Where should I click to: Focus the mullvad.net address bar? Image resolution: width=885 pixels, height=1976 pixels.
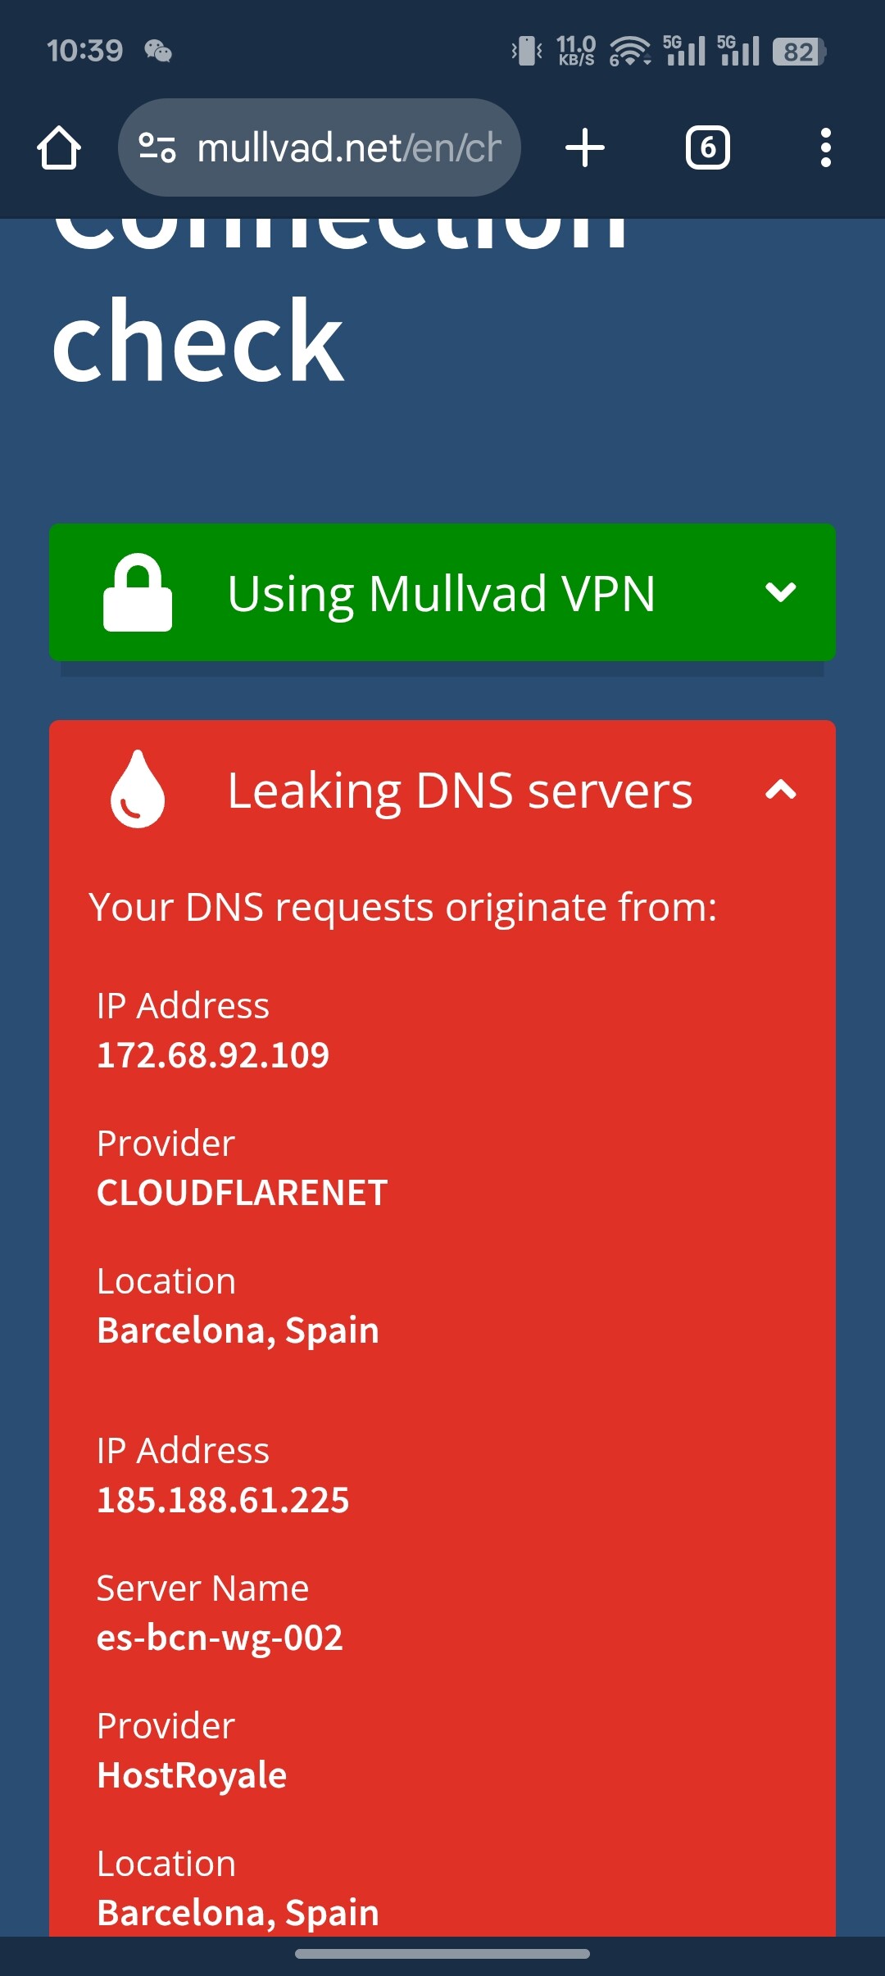pos(348,148)
